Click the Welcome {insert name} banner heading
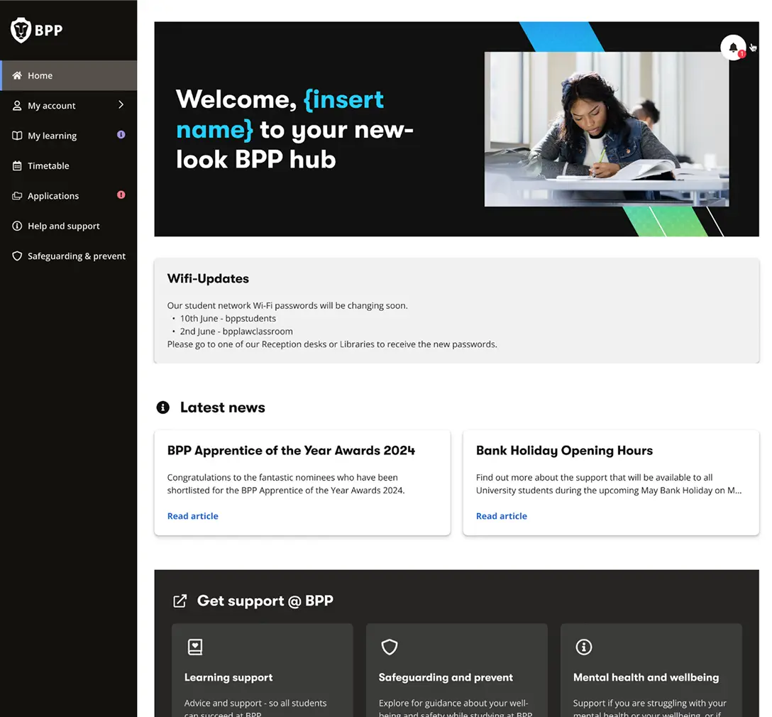This screenshot has height=717, width=772. coord(294,129)
